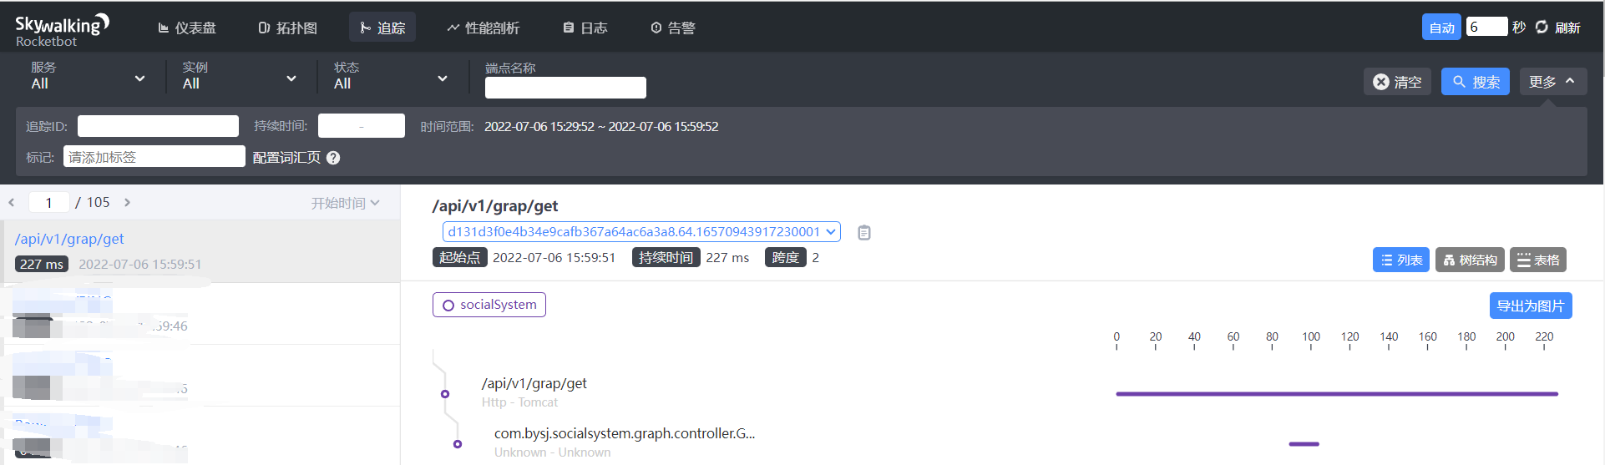Switch to 表格 table view

pos(1538,260)
